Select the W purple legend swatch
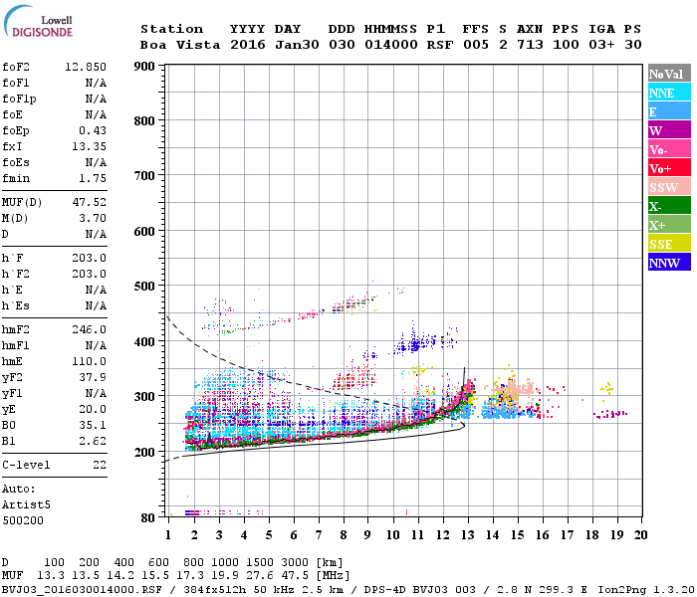The width and height of the screenshot is (697, 597). pos(669,130)
